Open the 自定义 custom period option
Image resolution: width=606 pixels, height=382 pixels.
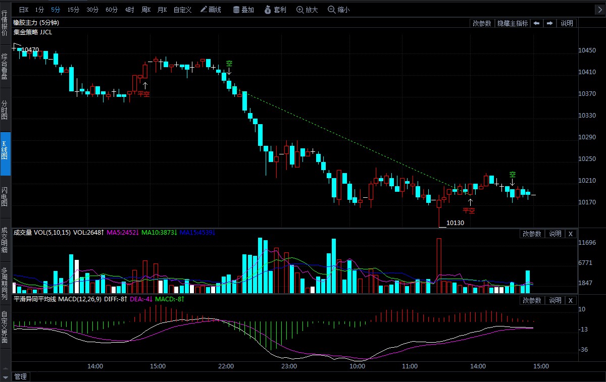pyautogui.click(x=182, y=10)
